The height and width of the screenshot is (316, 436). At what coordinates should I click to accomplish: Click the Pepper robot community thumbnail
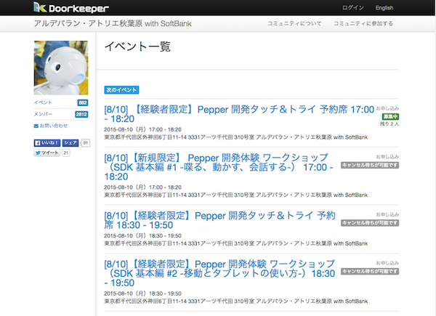pos(61,68)
